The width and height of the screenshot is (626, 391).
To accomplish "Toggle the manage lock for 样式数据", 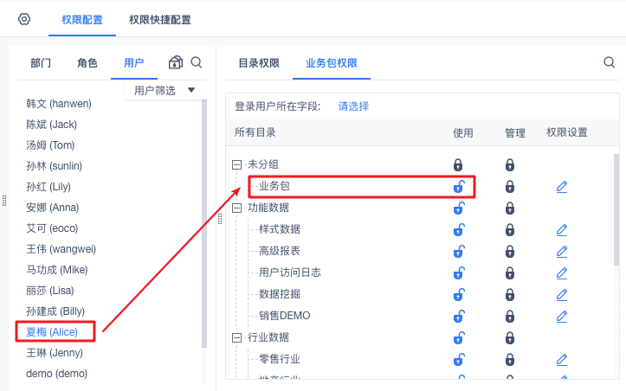I will point(510,229).
